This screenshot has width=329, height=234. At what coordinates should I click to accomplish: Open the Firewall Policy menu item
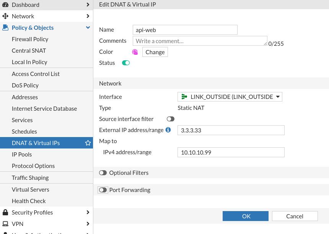click(30, 39)
